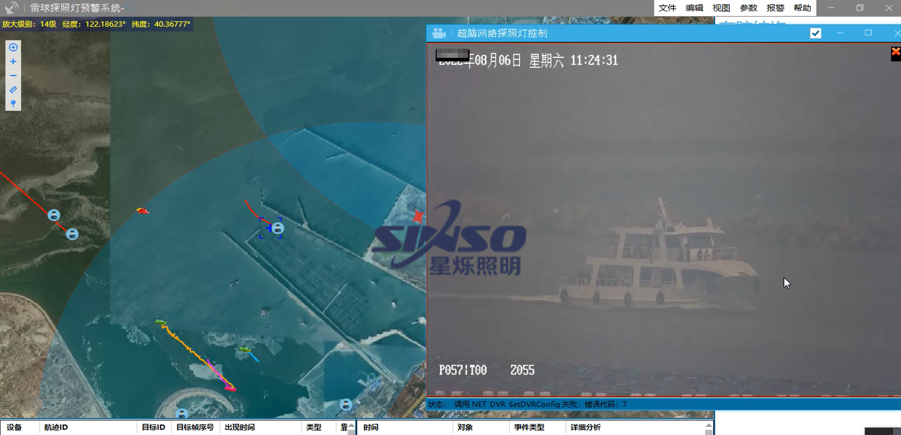
Task: Open the 帮助 menu
Action: (x=802, y=8)
